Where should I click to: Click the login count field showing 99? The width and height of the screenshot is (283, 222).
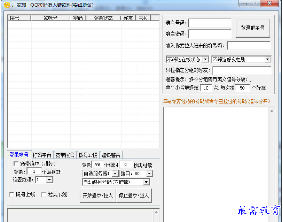97,165
